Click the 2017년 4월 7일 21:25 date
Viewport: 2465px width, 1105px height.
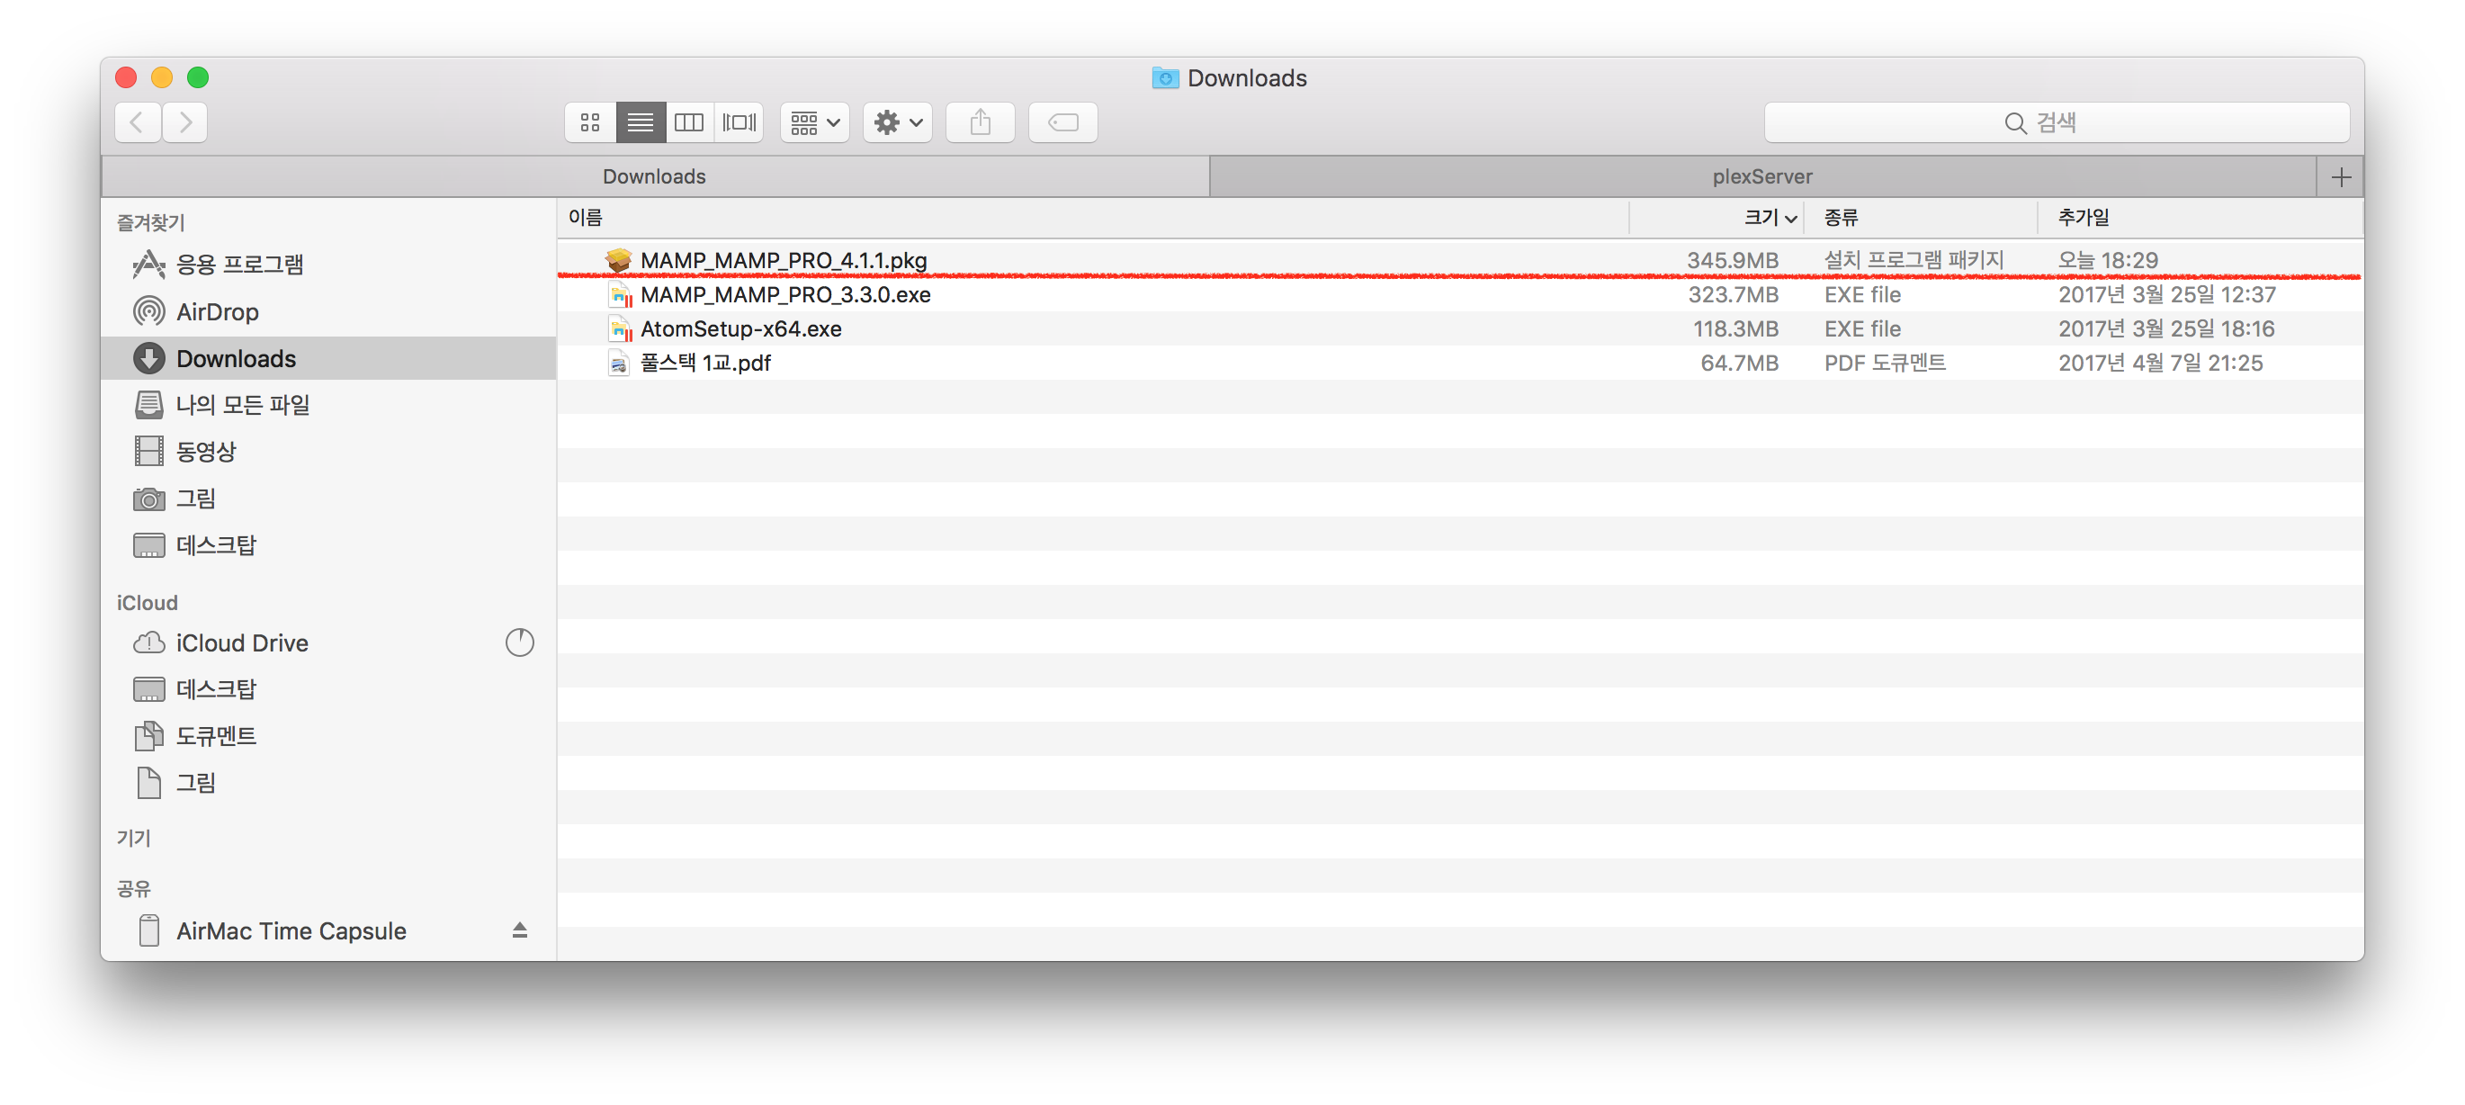coord(2161,364)
